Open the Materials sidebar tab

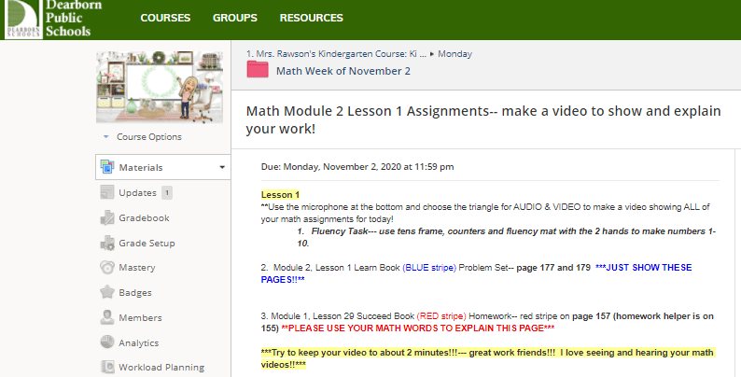[163, 167]
